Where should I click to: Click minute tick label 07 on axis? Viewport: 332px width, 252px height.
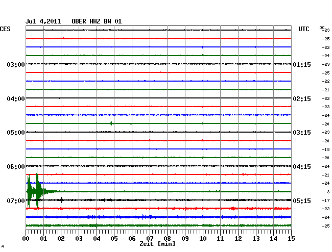(150, 239)
